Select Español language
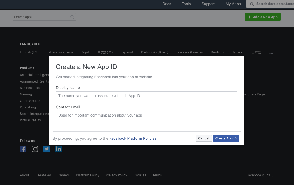The width and height of the screenshot is (294, 185). (127, 52)
